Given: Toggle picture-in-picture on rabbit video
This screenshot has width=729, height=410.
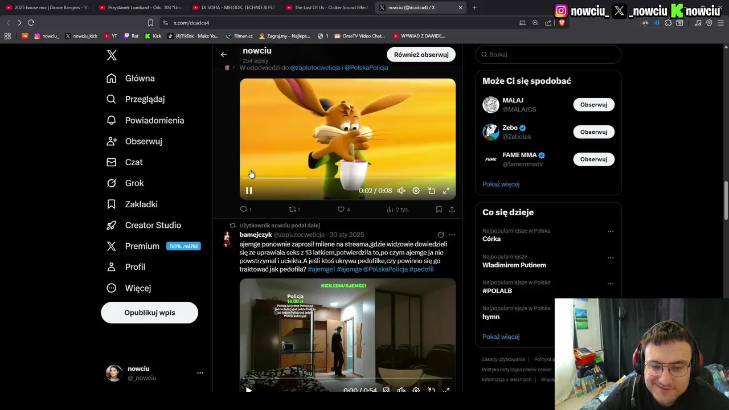Looking at the screenshot, I should (431, 191).
